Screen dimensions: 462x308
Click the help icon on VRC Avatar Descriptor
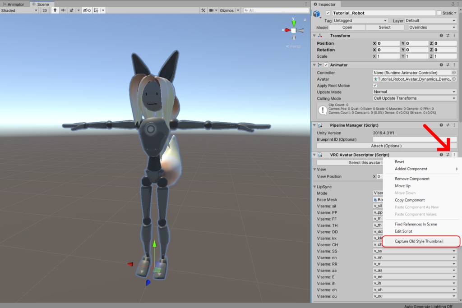[x=441, y=155]
